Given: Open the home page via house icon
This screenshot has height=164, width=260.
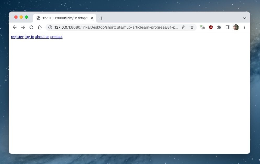Looking at the screenshot, I should click(40, 27).
